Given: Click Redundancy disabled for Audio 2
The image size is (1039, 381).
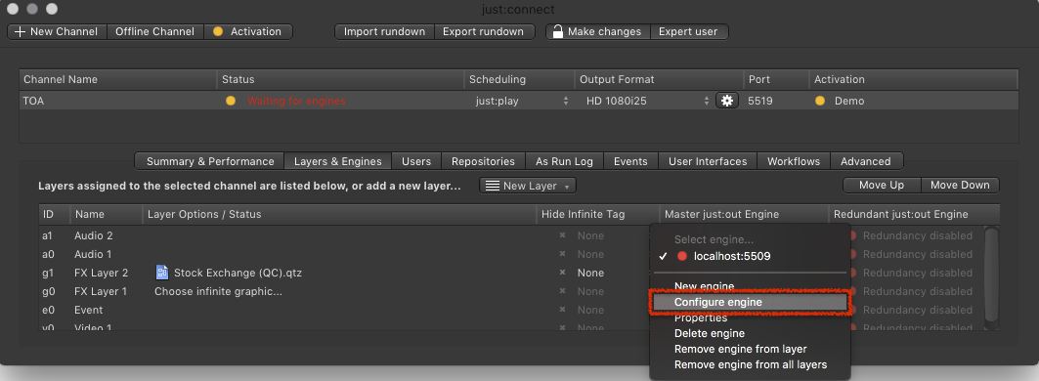Looking at the screenshot, I should click(x=917, y=235).
